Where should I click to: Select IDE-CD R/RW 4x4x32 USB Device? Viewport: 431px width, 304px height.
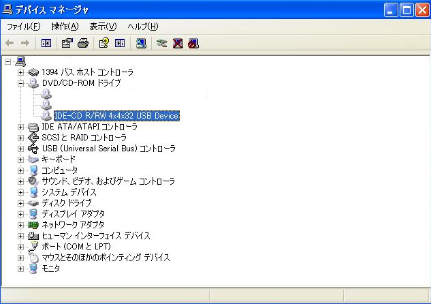click(116, 116)
